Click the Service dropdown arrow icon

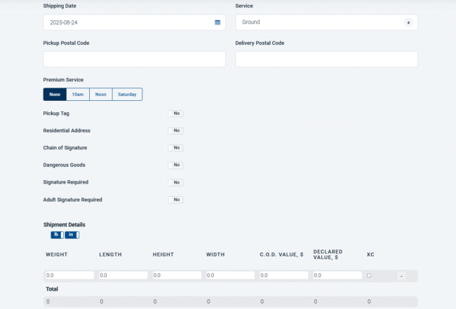click(x=408, y=22)
